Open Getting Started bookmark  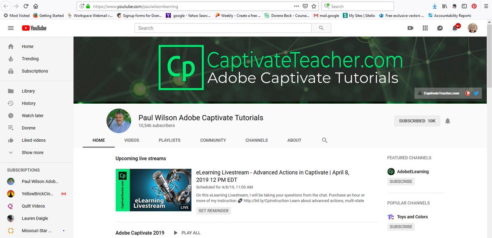coord(48,16)
